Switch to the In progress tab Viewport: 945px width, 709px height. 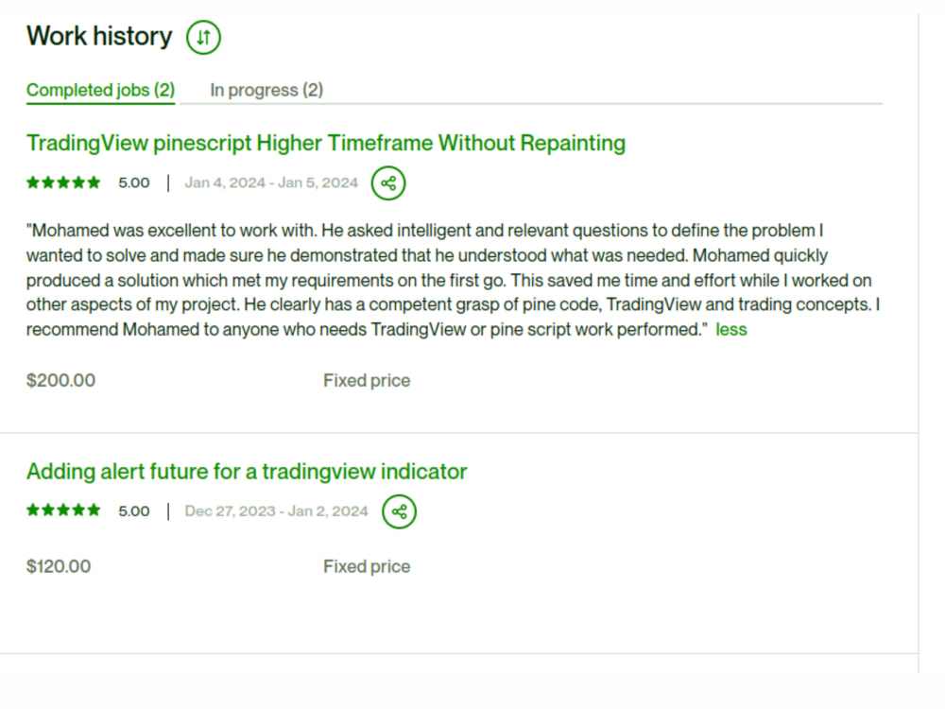point(266,90)
